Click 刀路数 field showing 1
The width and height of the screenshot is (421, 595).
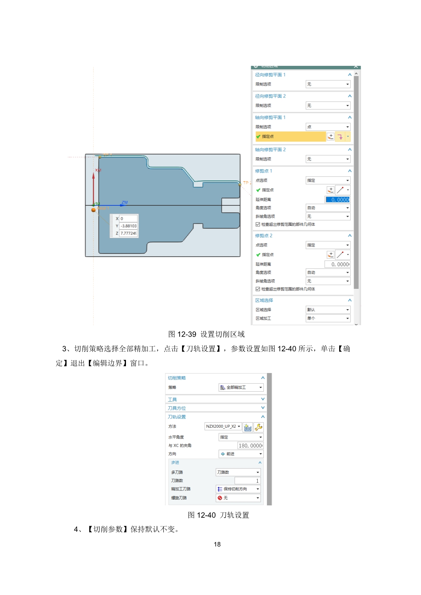(248, 481)
